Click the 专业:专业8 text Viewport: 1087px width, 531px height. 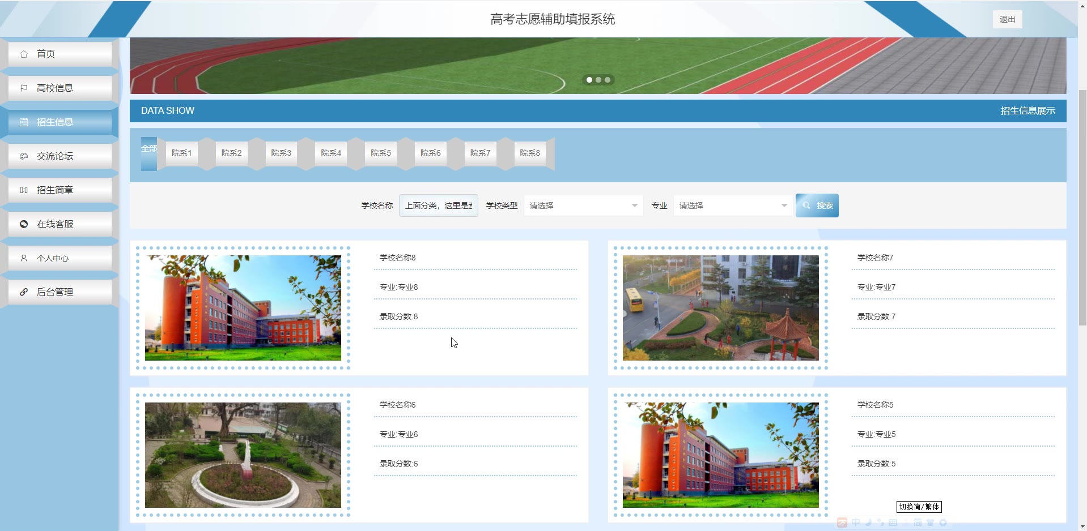pos(398,287)
